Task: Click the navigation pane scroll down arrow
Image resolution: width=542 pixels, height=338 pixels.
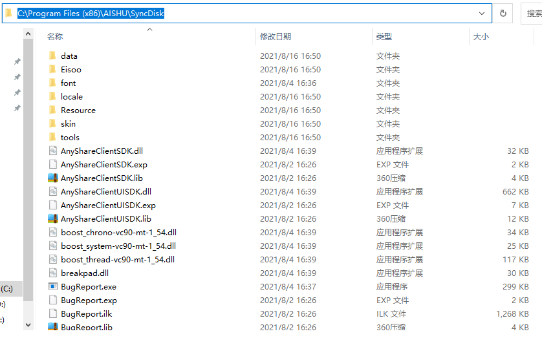Action: point(28,325)
